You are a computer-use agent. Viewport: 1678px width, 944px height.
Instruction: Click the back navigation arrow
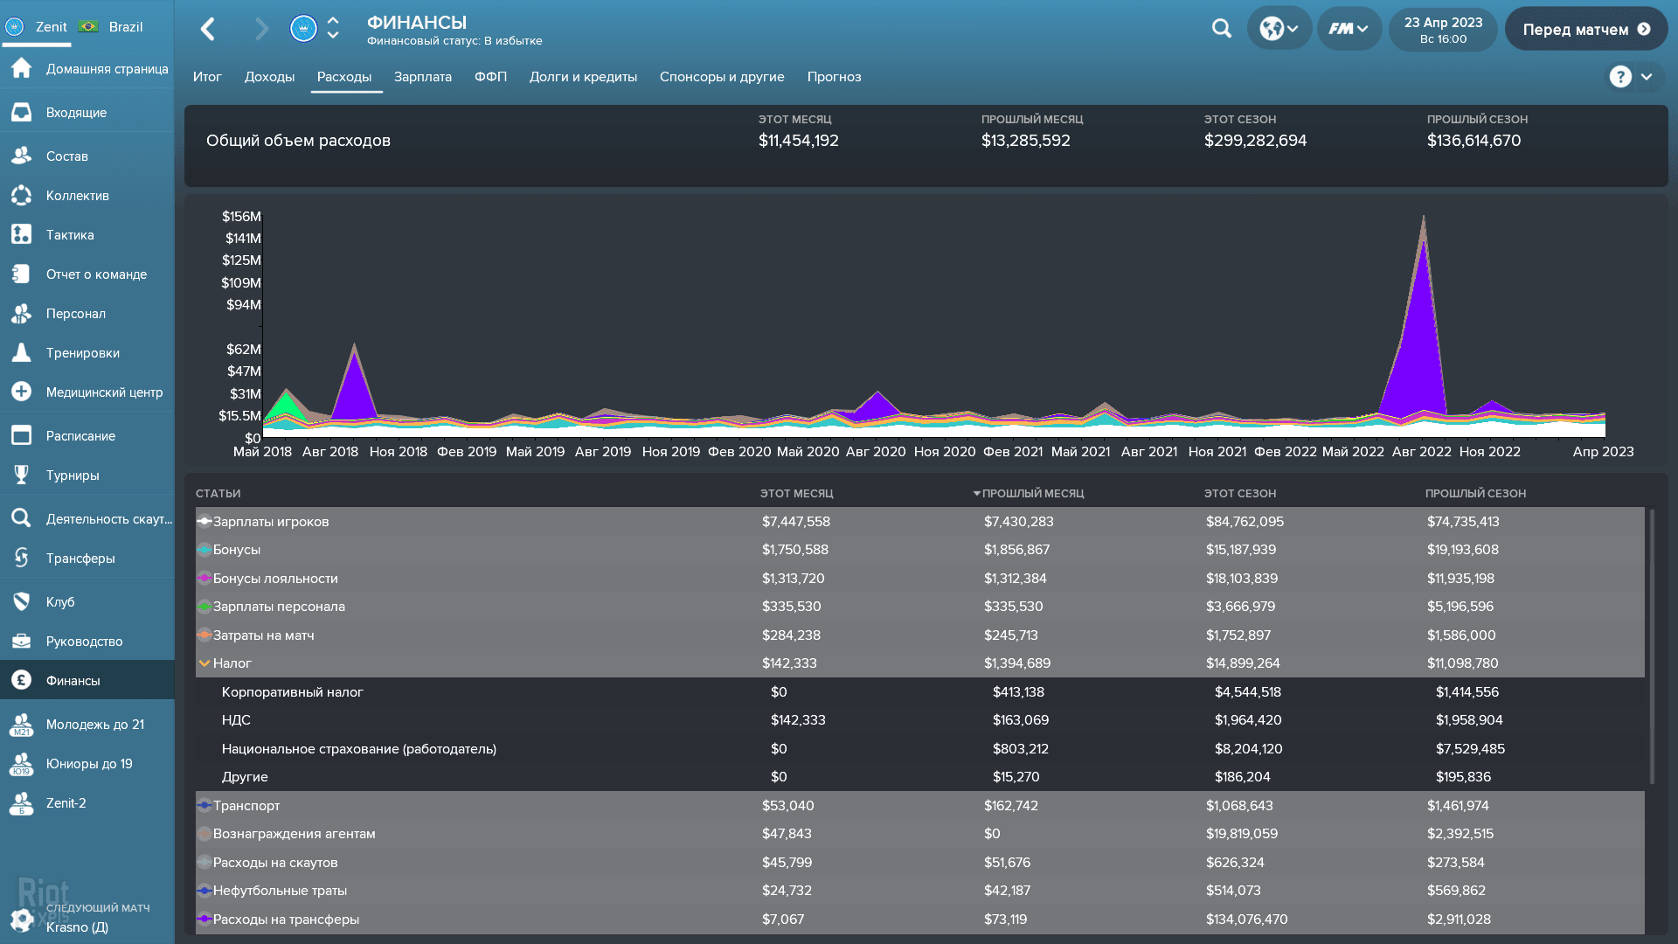[208, 28]
